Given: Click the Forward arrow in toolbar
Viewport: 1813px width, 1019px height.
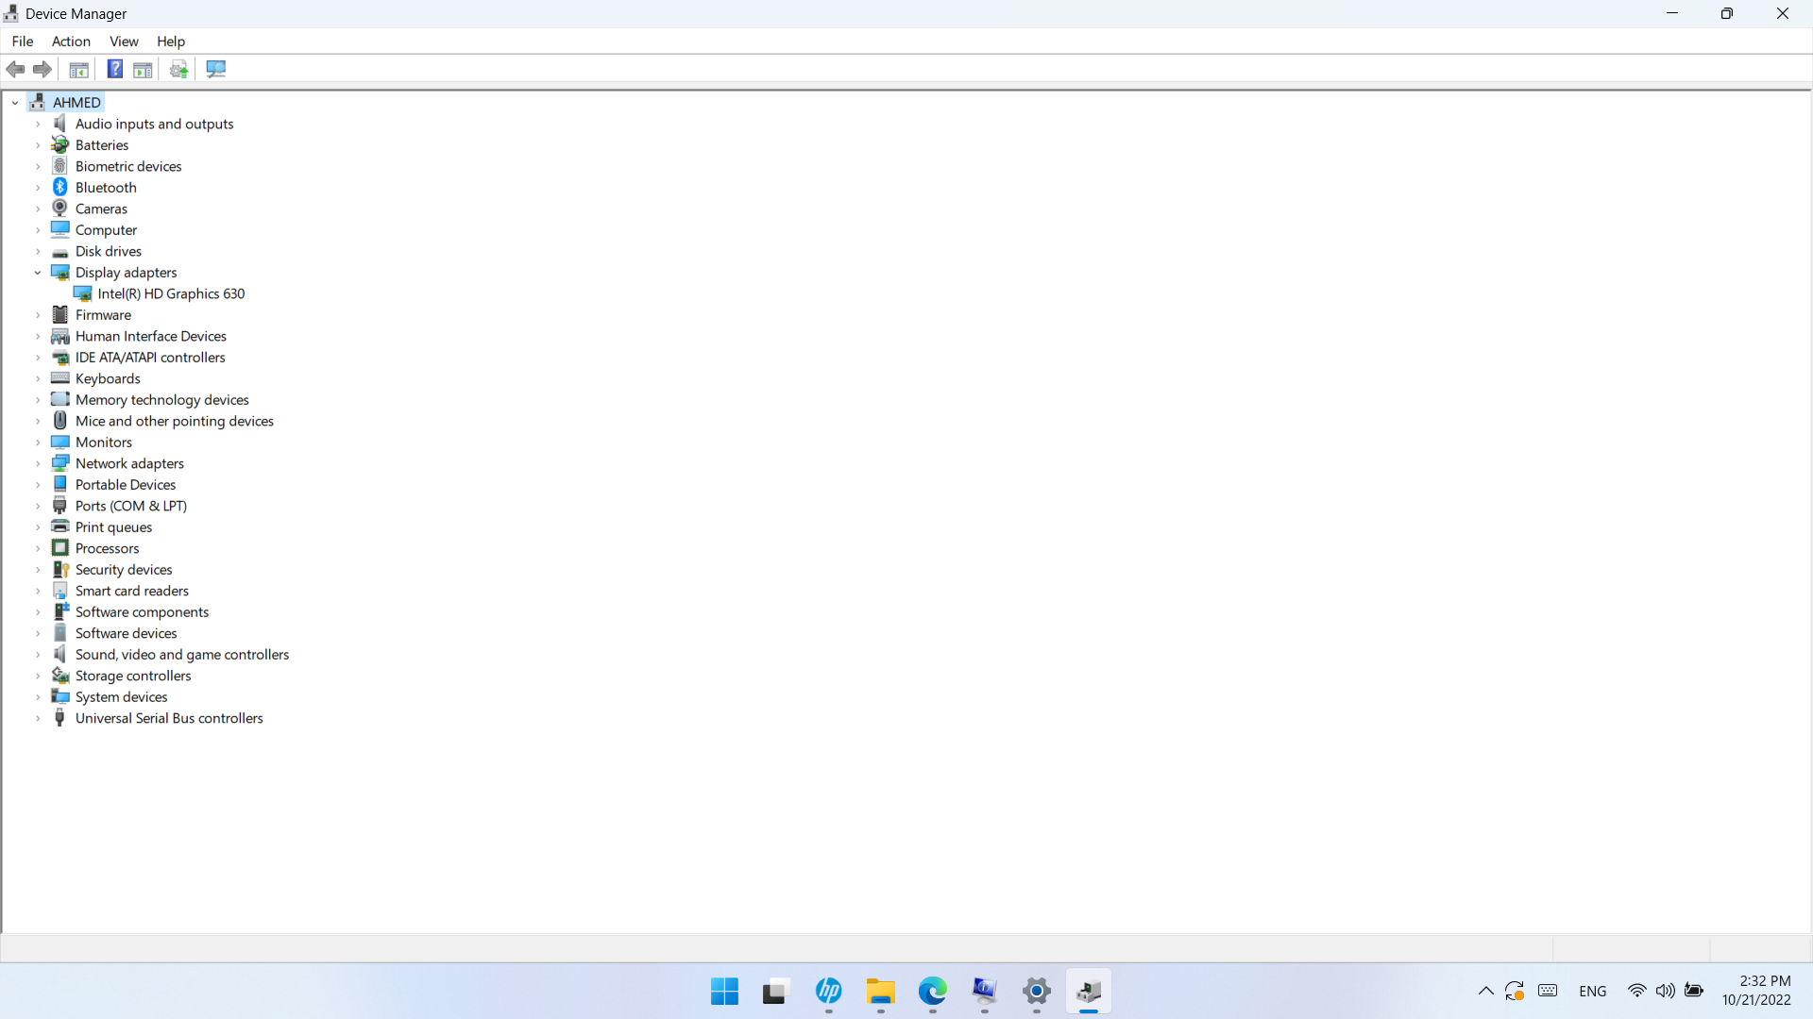Looking at the screenshot, I should click(x=42, y=69).
